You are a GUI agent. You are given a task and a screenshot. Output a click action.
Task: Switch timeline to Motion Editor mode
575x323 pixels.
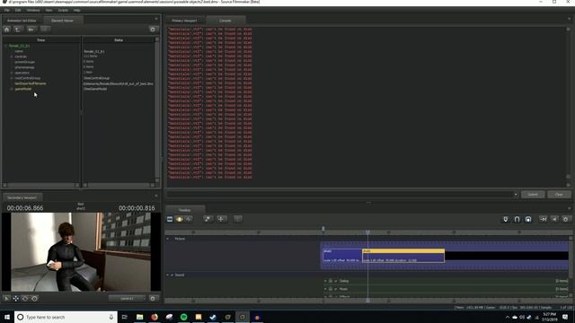point(180,219)
